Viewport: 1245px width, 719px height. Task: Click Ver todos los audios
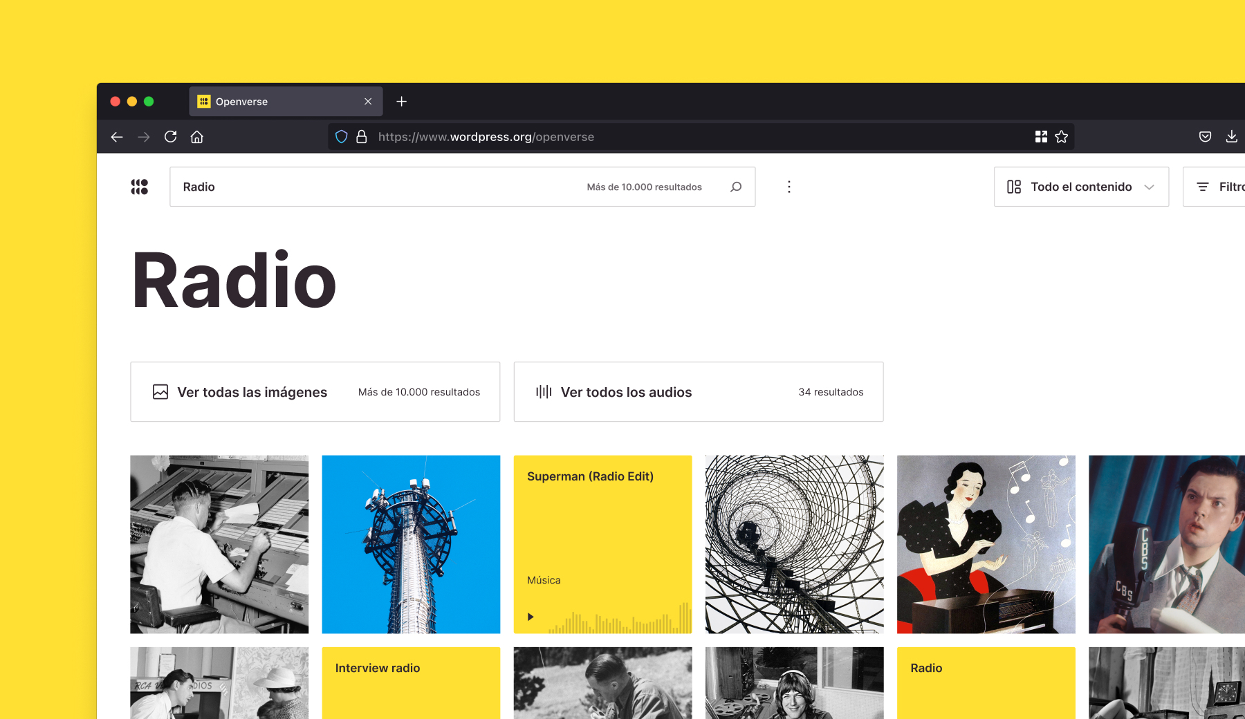[626, 391]
